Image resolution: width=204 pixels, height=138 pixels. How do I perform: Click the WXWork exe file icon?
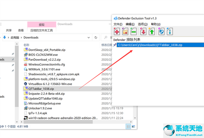(26, 69)
